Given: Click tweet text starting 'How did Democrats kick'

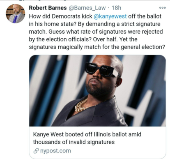Looking at the screenshot, I should (x=96, y=32).
